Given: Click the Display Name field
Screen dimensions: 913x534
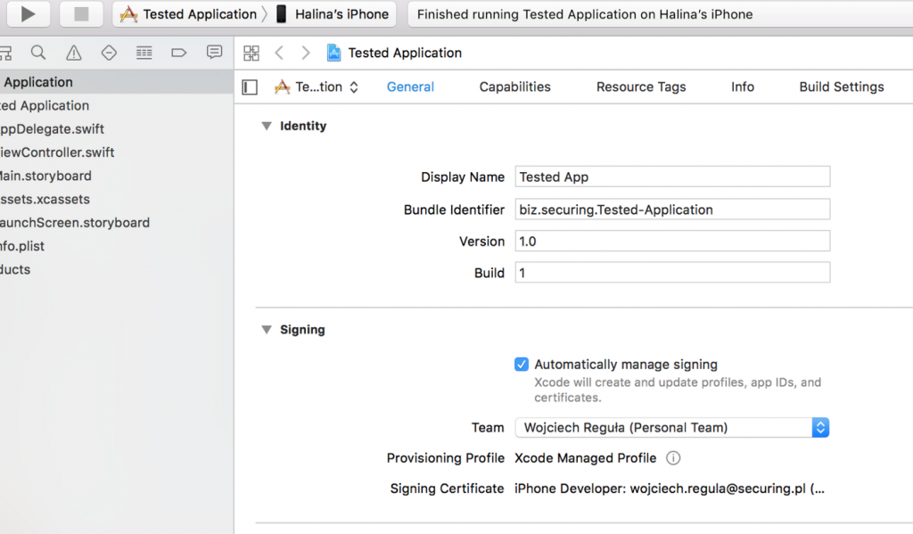Looking at the screenshot, I should pos(672,177).
